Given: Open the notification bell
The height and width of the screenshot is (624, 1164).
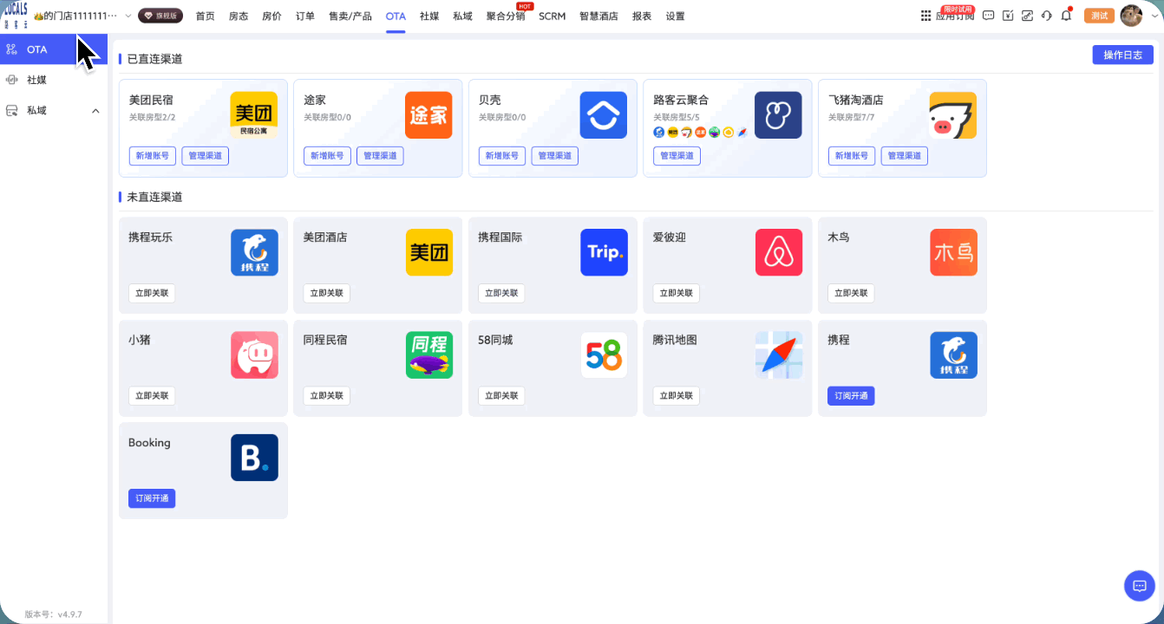Looking at the screenshot, I should (x=1067, y=16).
